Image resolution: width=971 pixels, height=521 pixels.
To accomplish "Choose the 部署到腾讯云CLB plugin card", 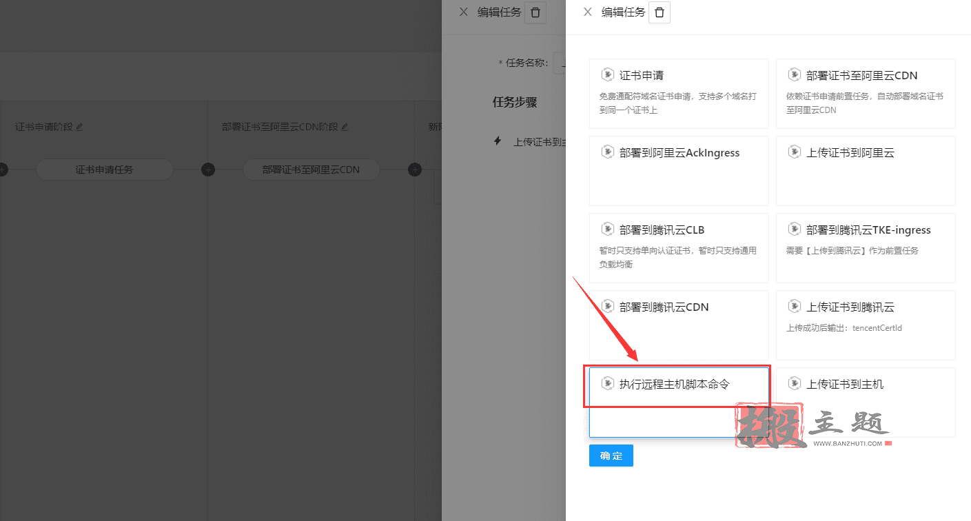I will click(x=679, y=248).
